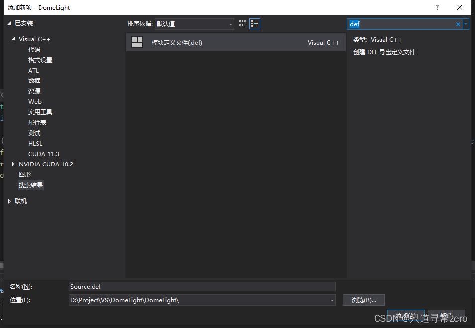Expand the 联机 node
This screenshot has height=328, width=475.
[10, 201]
